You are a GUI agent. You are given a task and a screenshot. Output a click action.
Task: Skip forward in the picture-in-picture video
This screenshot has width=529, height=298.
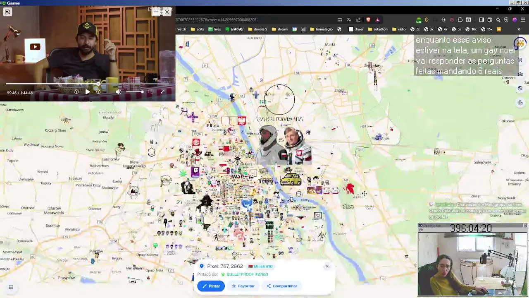[98, 92]
